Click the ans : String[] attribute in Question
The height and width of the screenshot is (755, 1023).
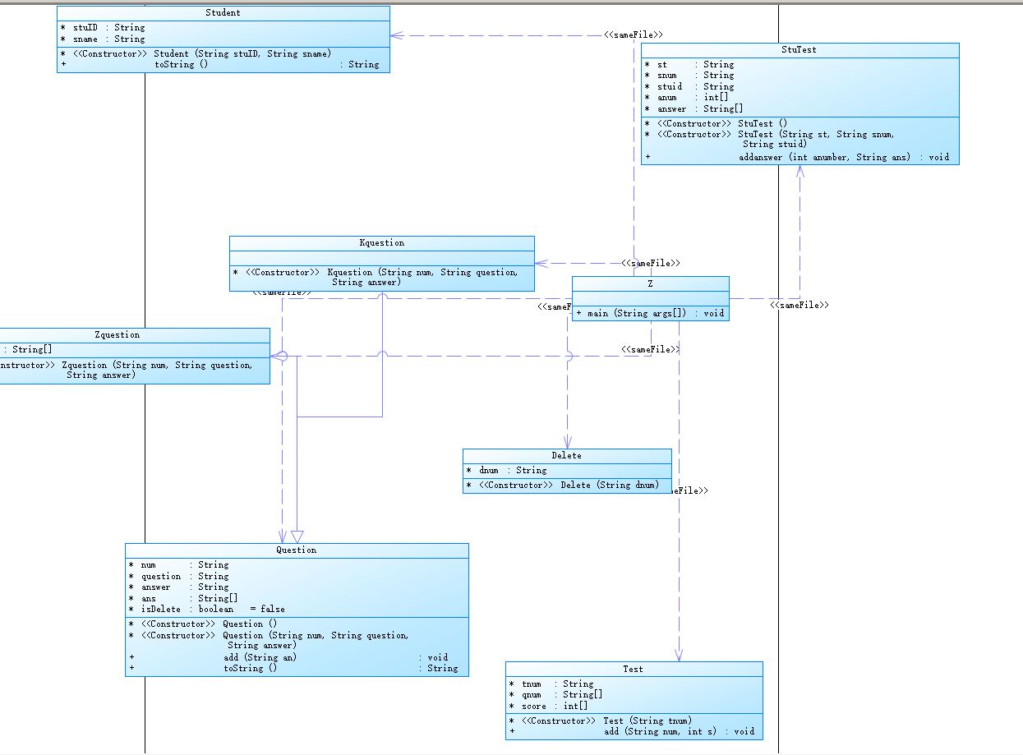pos(183,598)
